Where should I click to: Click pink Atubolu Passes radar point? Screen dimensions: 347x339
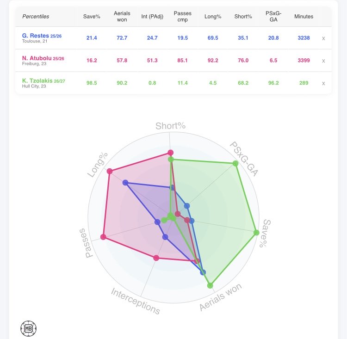click(103, 237)
